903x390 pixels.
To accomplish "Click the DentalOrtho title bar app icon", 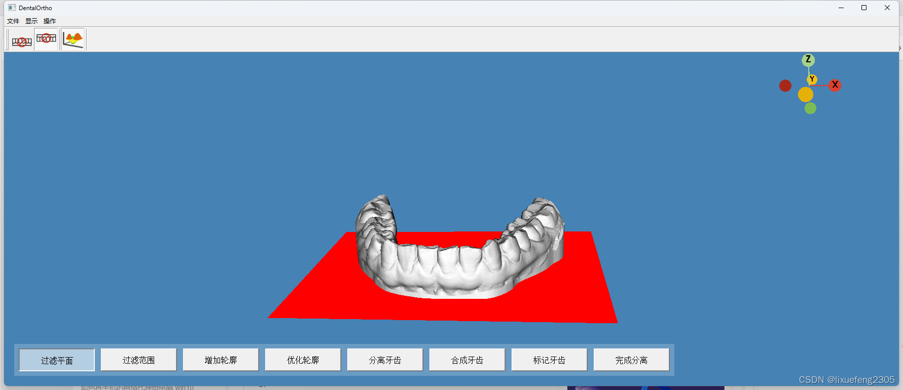I will point(12,8).
